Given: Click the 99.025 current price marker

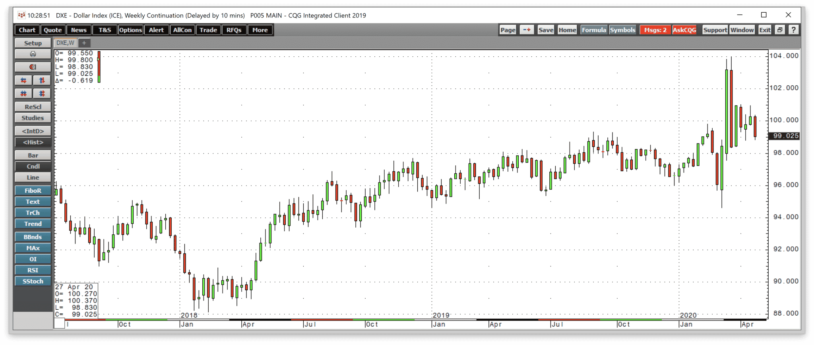Looking at the screenshot, I should pos(785,136).
